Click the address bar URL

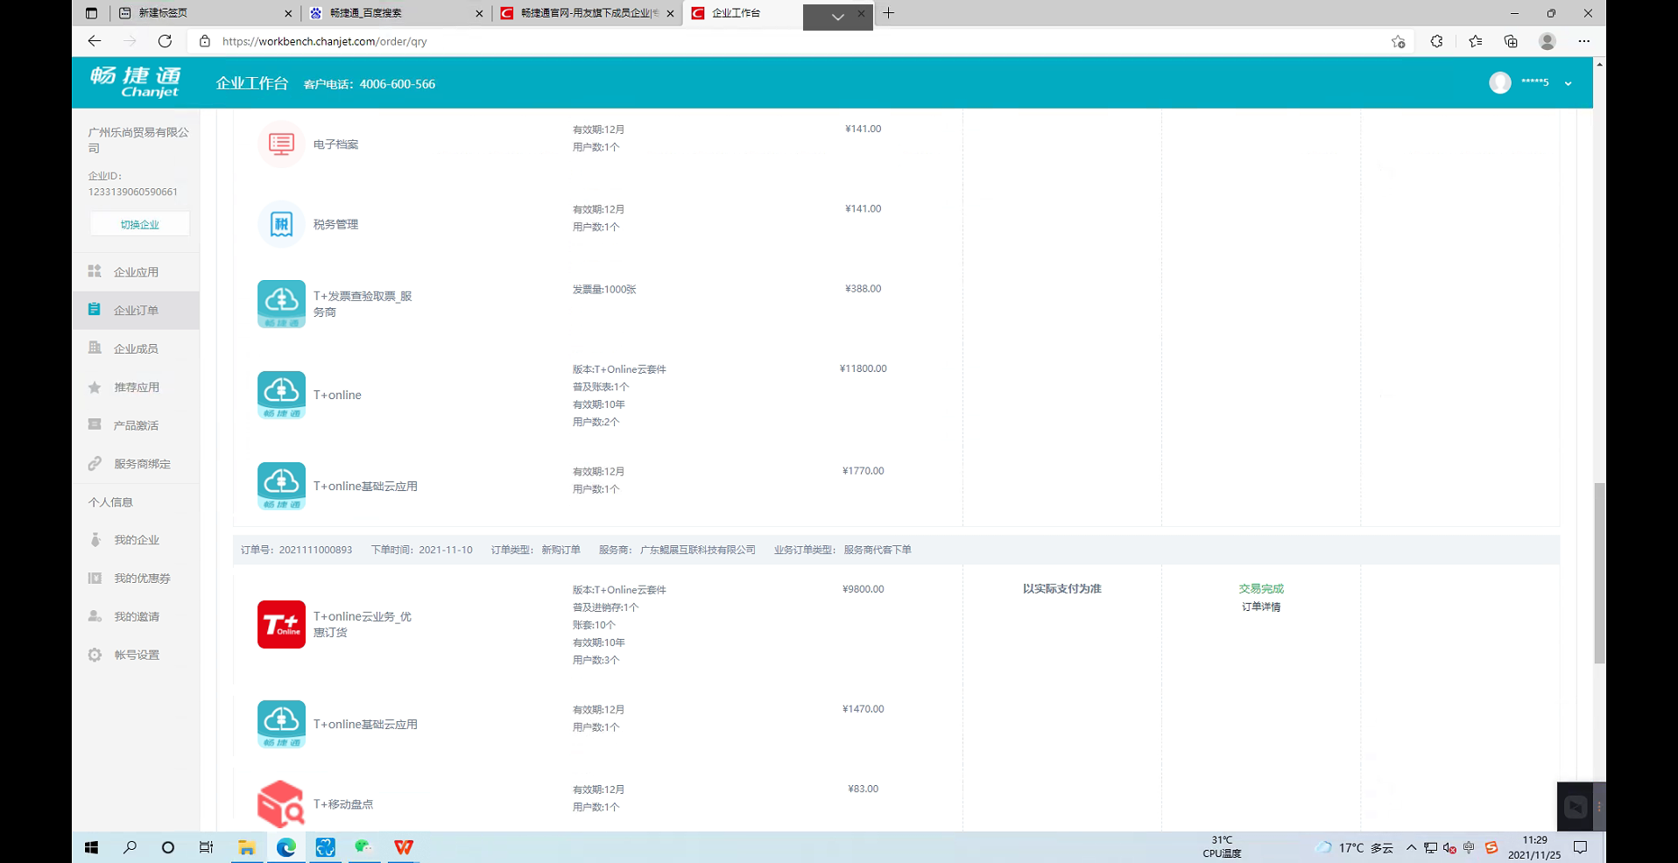click(x=325, y=41)
